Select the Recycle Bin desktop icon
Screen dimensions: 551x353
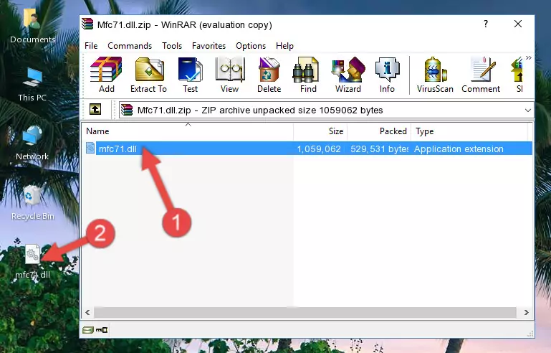(x=32, y=203)
